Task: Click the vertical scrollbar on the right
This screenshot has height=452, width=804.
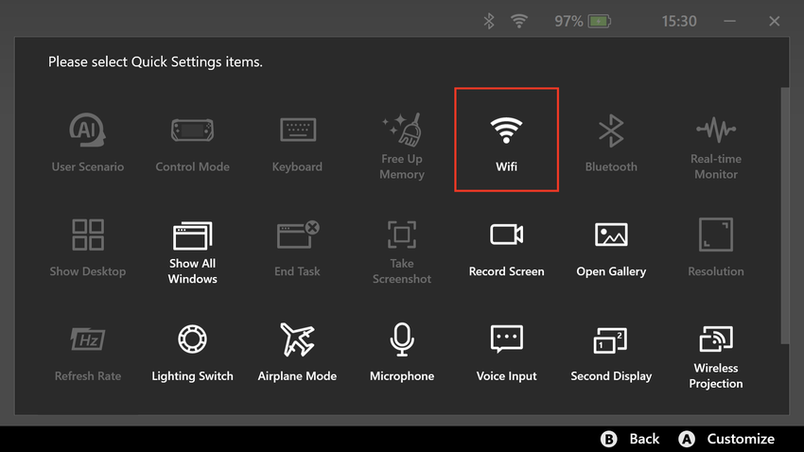Action: [x=784, y=217]
